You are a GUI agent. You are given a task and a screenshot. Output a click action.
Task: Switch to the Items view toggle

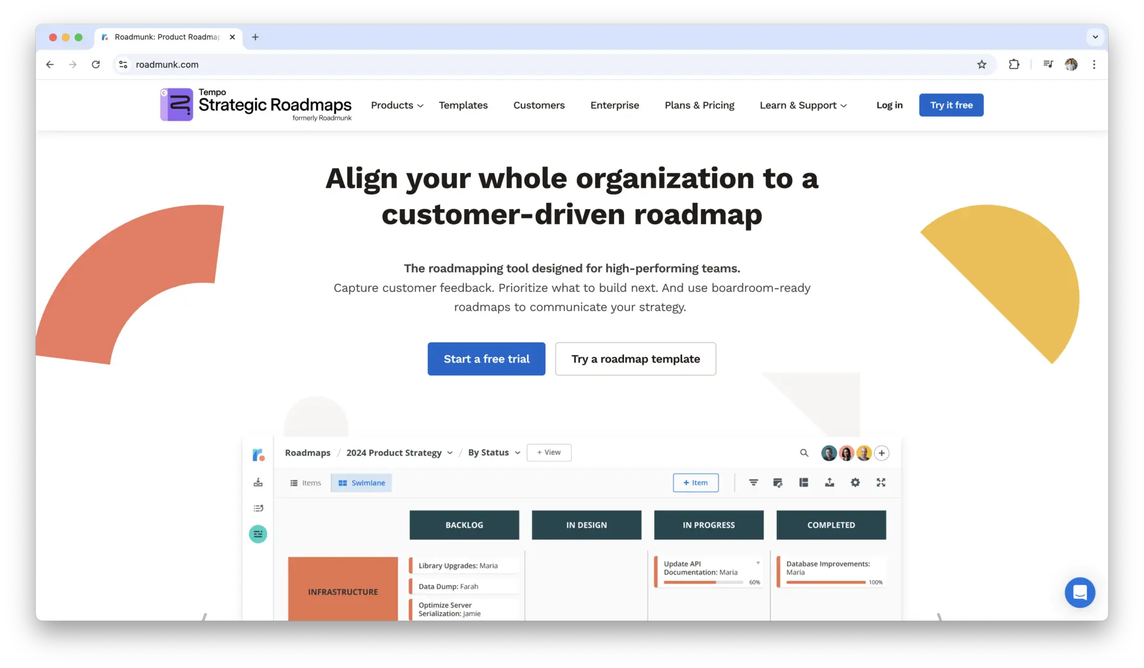(306, 483)
